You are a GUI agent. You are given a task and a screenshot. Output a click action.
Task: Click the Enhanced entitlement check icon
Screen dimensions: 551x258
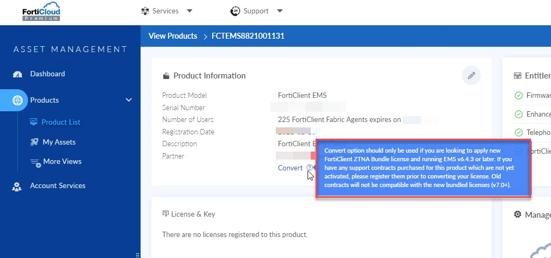click(518, 114)
